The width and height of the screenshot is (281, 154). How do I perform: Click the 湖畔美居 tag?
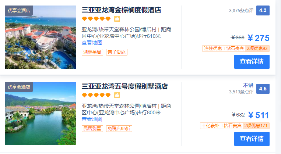[x=92, y=52]
